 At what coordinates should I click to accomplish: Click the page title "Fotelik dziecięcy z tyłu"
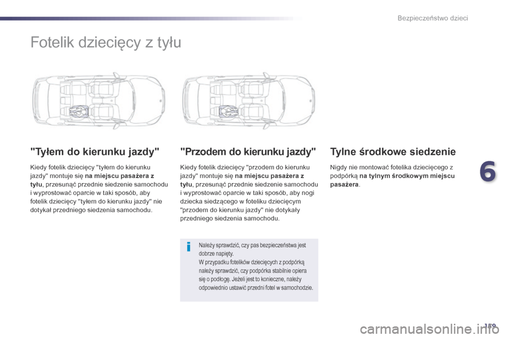(x=106, y=43)
